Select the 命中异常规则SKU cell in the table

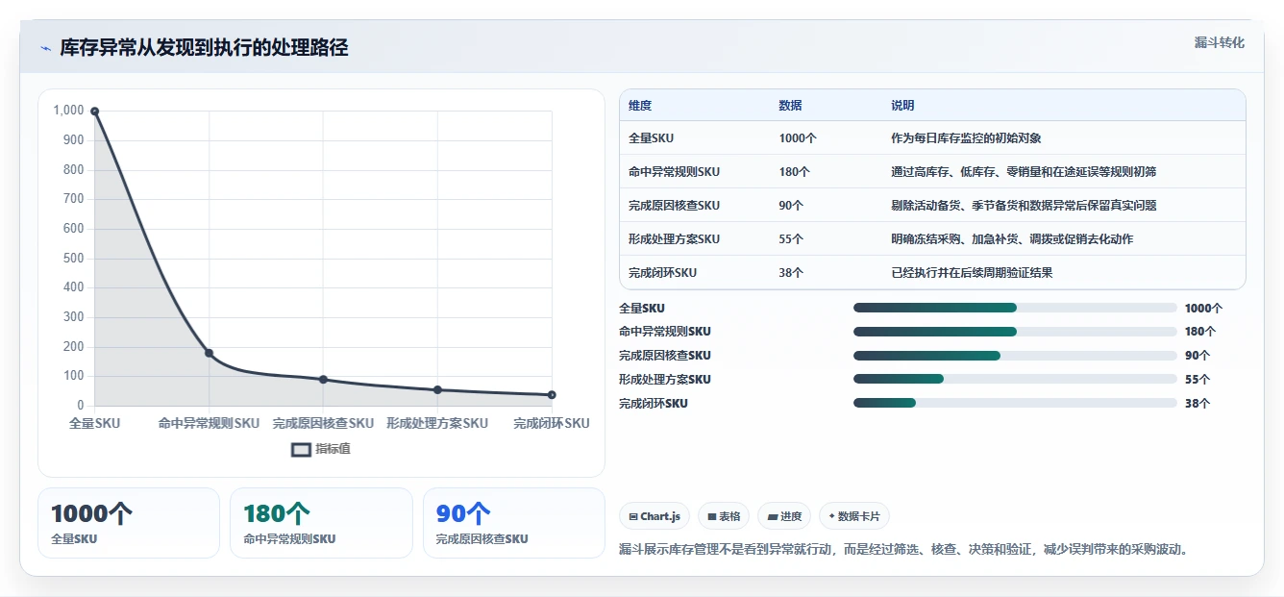pos(674,172)
